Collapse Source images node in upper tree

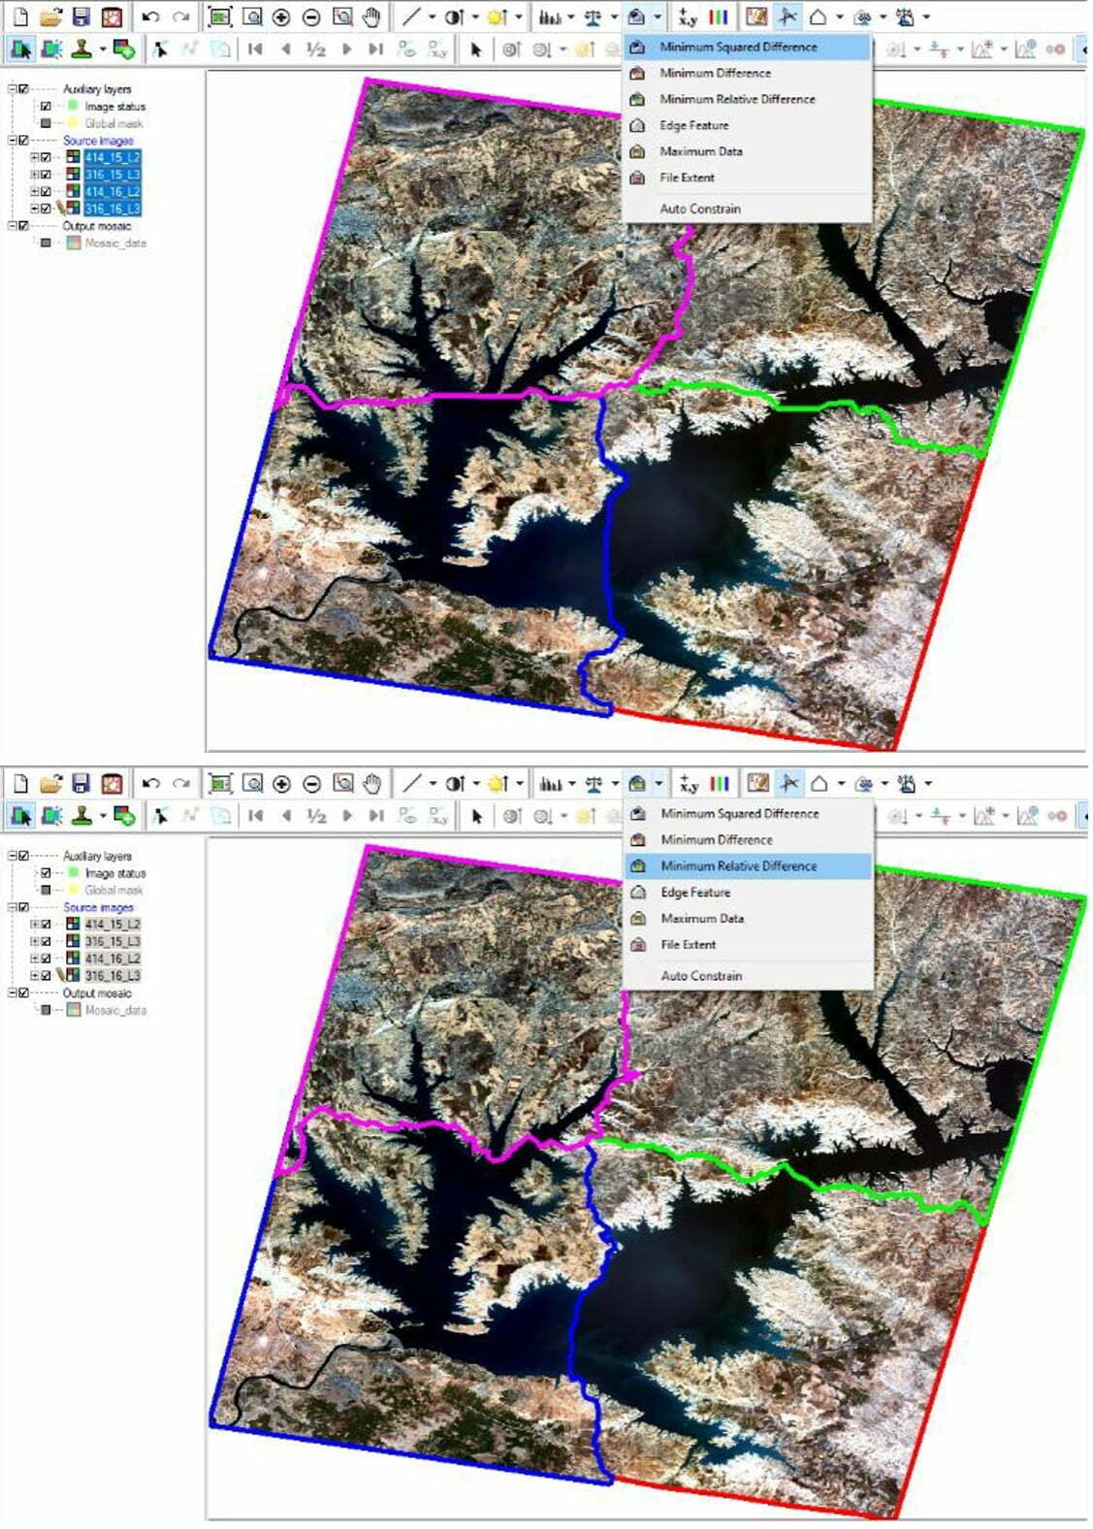coord(13,141)
